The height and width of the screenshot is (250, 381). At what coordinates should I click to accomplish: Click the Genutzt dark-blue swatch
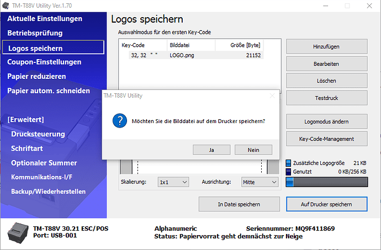(x=288, y=172)
